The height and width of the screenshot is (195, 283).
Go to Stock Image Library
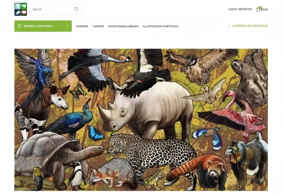point(124,26)
